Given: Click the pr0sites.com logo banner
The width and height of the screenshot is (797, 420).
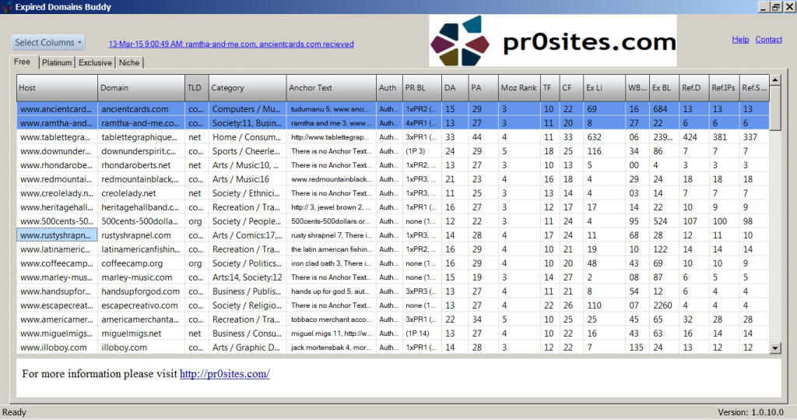Looking at the screenshot, I should coord(553,41).
